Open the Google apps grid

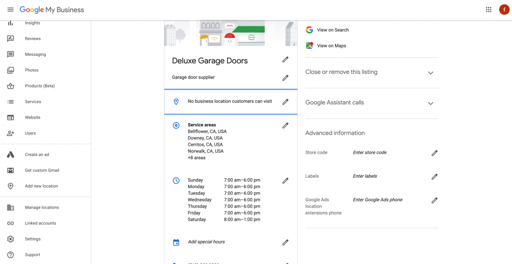[488, 9]
